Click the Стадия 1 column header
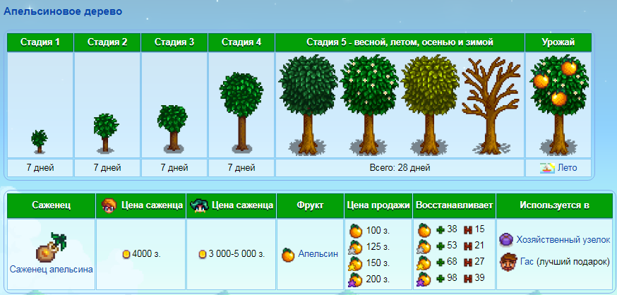This screenshot has width=617, height=295. click(x=40, y=42)
